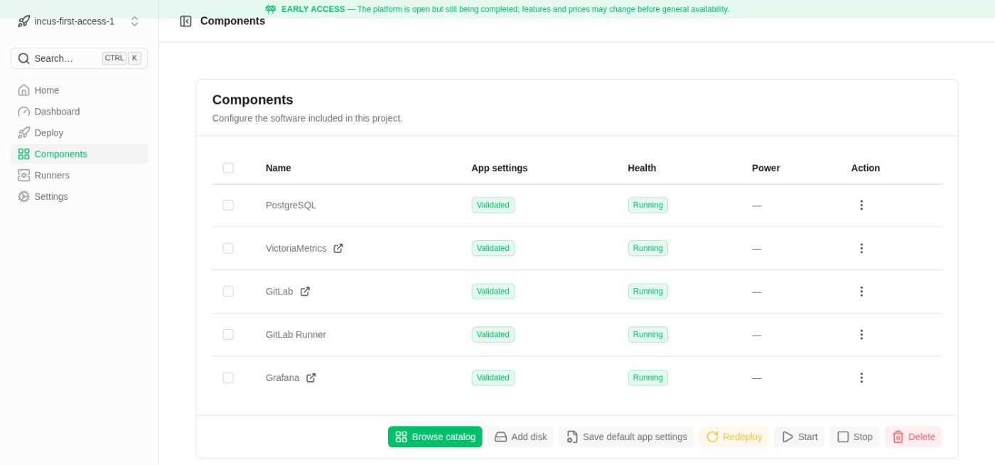Tick the PostgreSQL row checkbox
Viewport: 995px width, 465px height.
tap(228, 205)
